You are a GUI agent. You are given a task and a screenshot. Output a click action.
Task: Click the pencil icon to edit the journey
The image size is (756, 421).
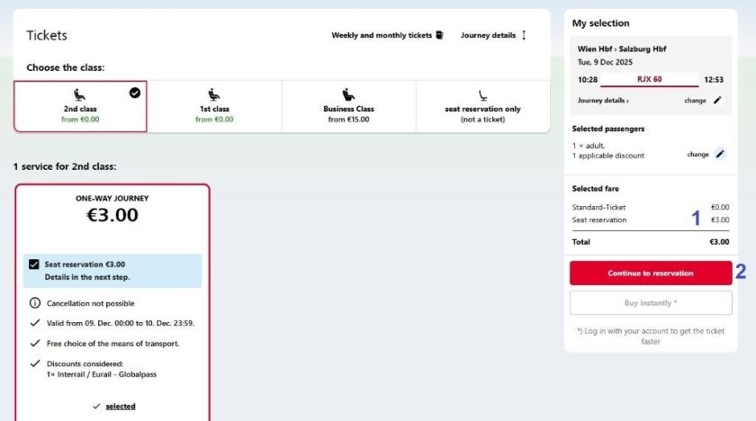pyautogui.click(x=717, y=100)
